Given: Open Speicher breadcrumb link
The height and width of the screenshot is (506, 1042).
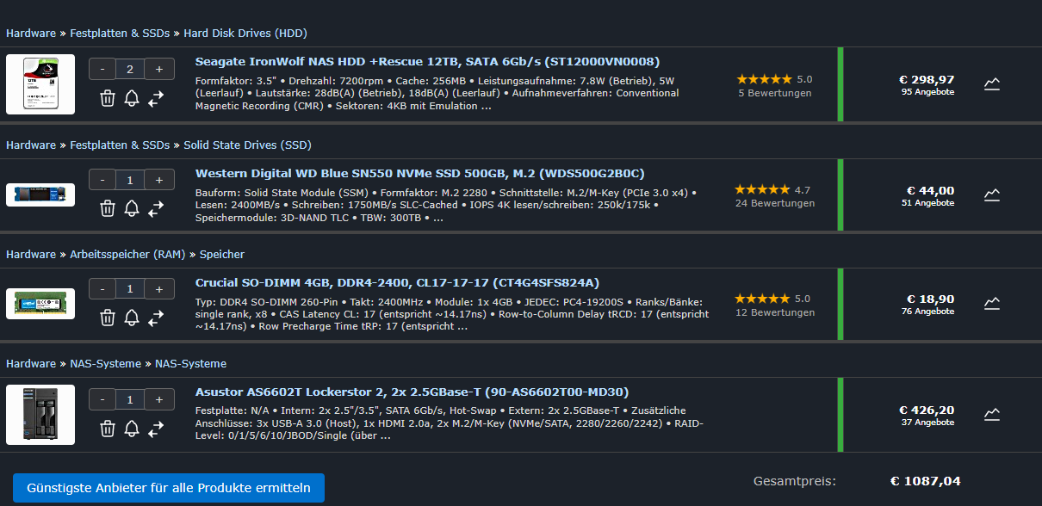Looking at the screenshot, I should click(222, 254).
